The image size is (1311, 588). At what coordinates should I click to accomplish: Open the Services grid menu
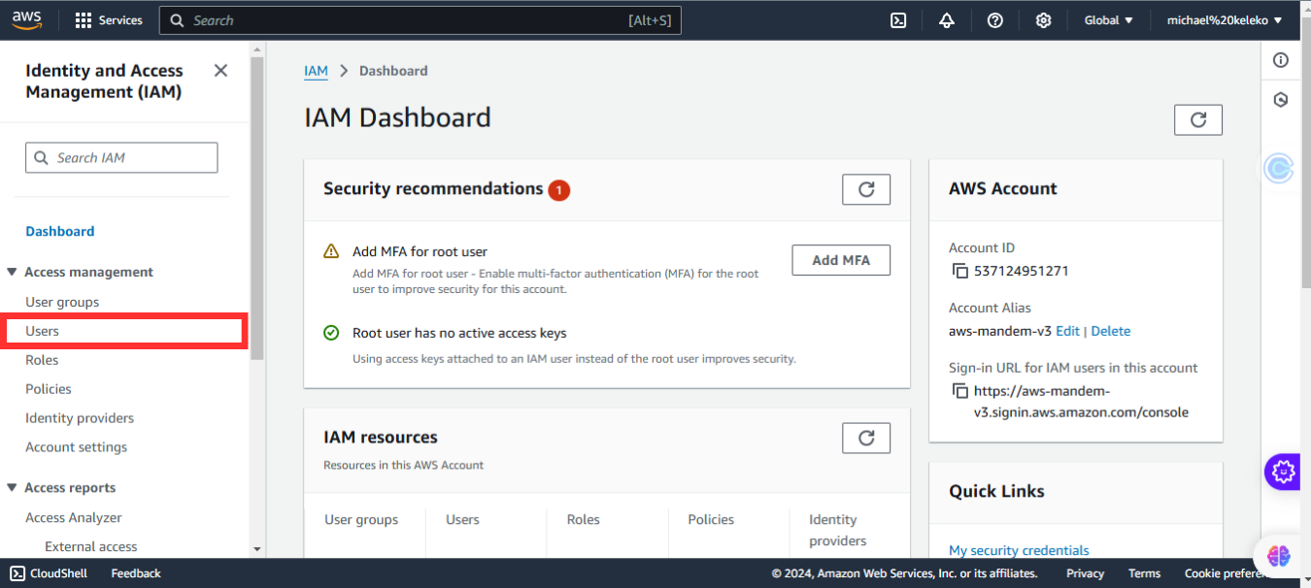109,20
